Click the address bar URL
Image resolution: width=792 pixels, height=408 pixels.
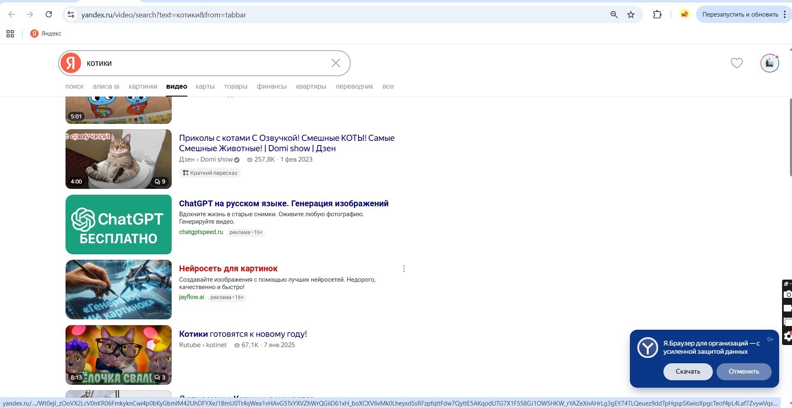(164, 15)
